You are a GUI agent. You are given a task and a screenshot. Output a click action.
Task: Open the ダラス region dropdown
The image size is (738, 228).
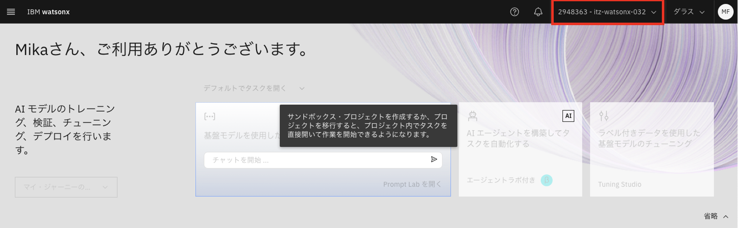tap(689, 12)
